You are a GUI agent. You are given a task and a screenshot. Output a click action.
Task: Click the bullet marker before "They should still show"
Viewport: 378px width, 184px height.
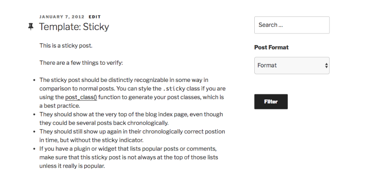(34, 132)
